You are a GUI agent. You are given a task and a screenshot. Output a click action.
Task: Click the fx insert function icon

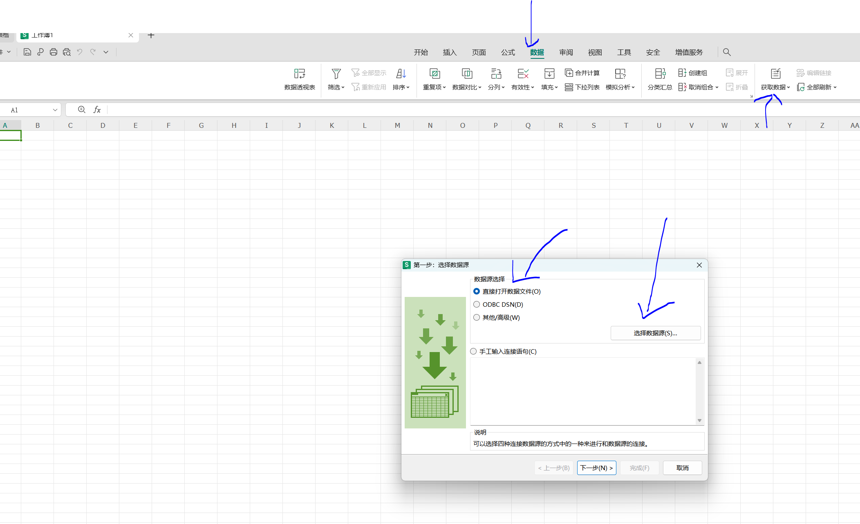[97, 109]
